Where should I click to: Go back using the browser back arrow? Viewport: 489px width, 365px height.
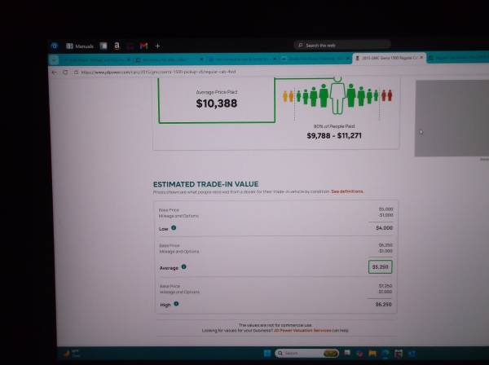(55, 73)
